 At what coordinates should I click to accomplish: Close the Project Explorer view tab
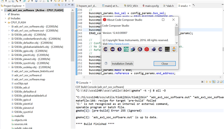click(x=24, y=6)
